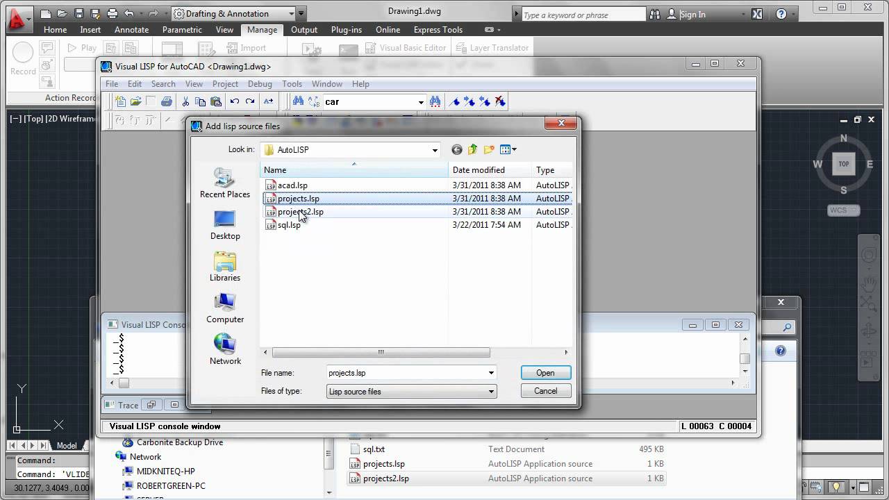Open File menu in Visual LISP
The image size is (889, 500).
pos(112,84)
